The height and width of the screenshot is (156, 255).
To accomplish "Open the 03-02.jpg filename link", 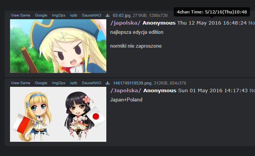I will pyautogui.click(x=122, y=15).
